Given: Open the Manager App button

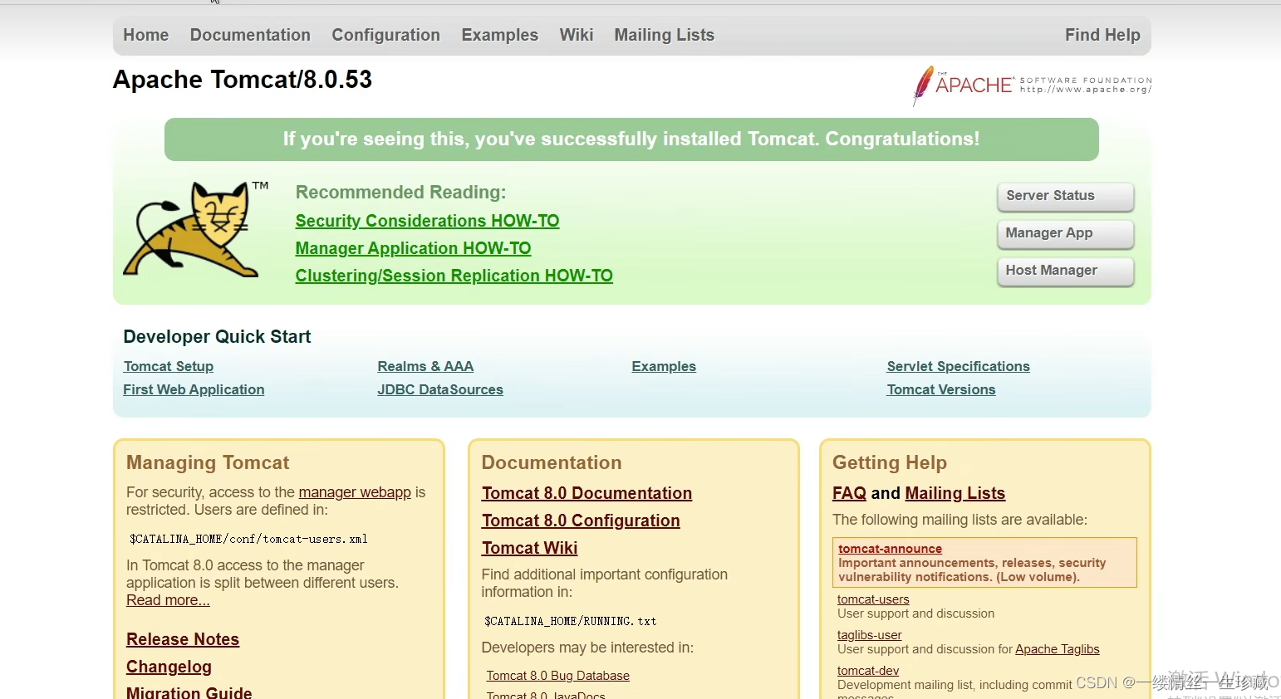Looking at the screenshot, I should tap(1065, 234).
